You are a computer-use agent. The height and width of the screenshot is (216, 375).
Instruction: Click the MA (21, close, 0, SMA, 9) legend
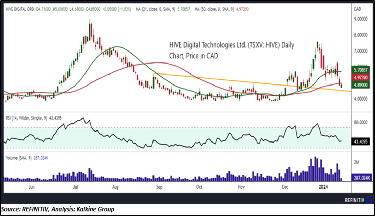[156, 9]
